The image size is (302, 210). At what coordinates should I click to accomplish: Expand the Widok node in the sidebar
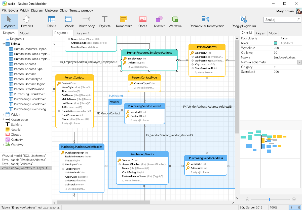point(4,114)
